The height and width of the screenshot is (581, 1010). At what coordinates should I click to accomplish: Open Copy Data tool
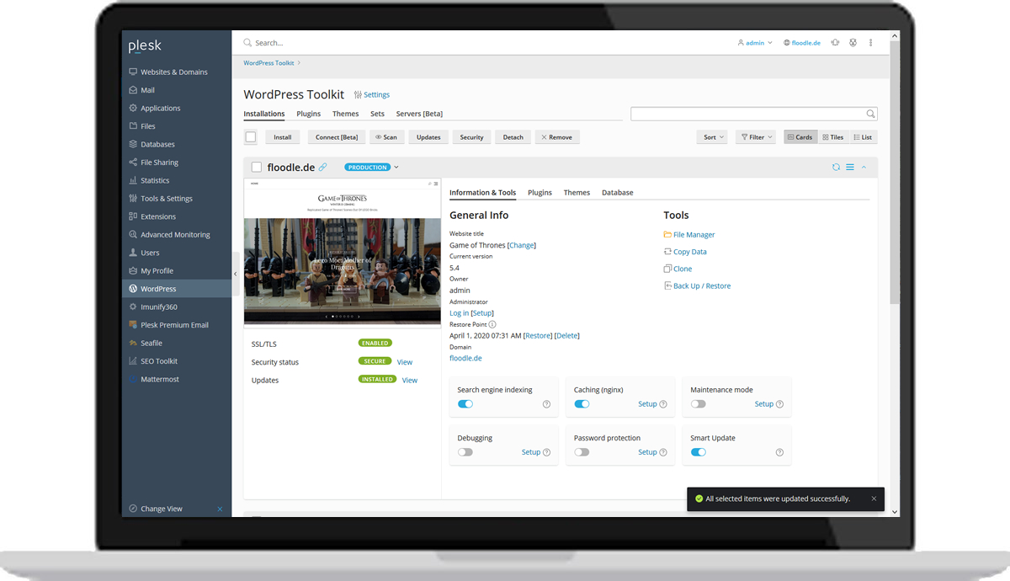[688, 251]
